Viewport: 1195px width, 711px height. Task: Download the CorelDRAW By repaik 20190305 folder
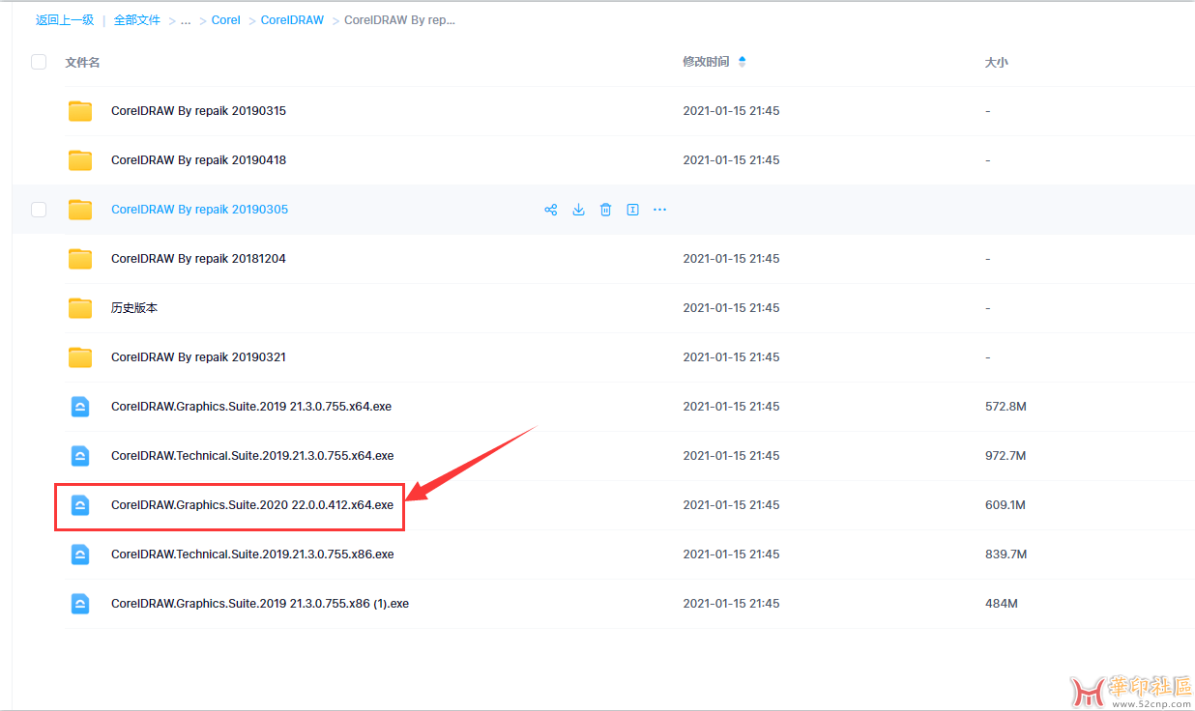tap(578, 210)
